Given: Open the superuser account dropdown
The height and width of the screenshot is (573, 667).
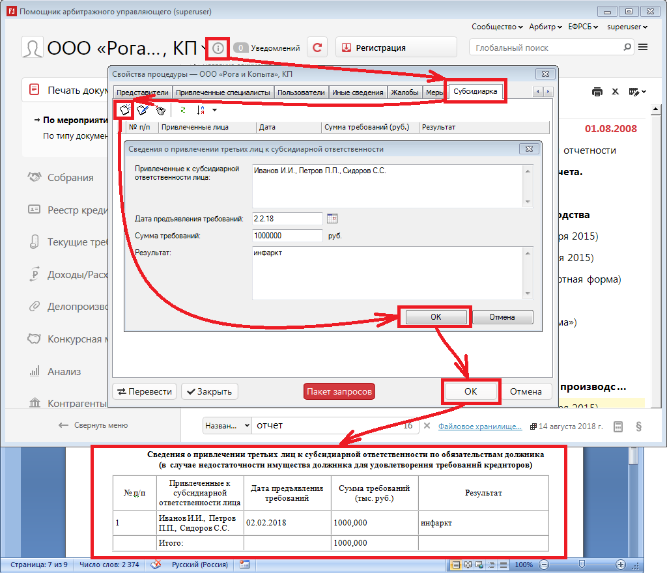Looking at the screenshot, I should (x=627, y=27).
